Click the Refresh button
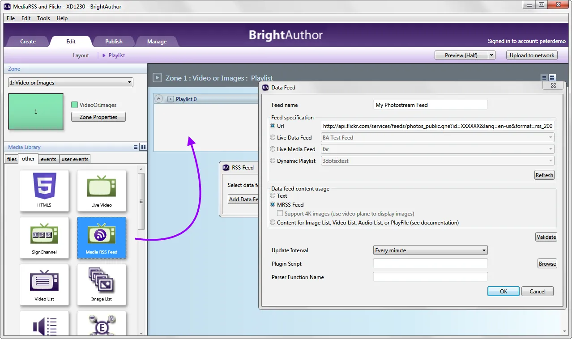 tap(544, 175)
